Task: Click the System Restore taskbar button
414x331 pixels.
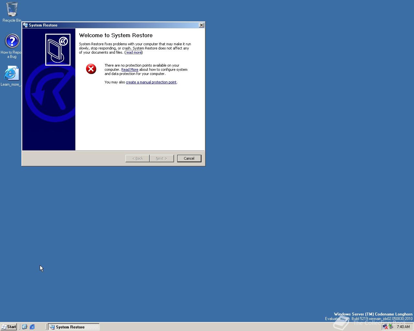Action: (74, 327)
